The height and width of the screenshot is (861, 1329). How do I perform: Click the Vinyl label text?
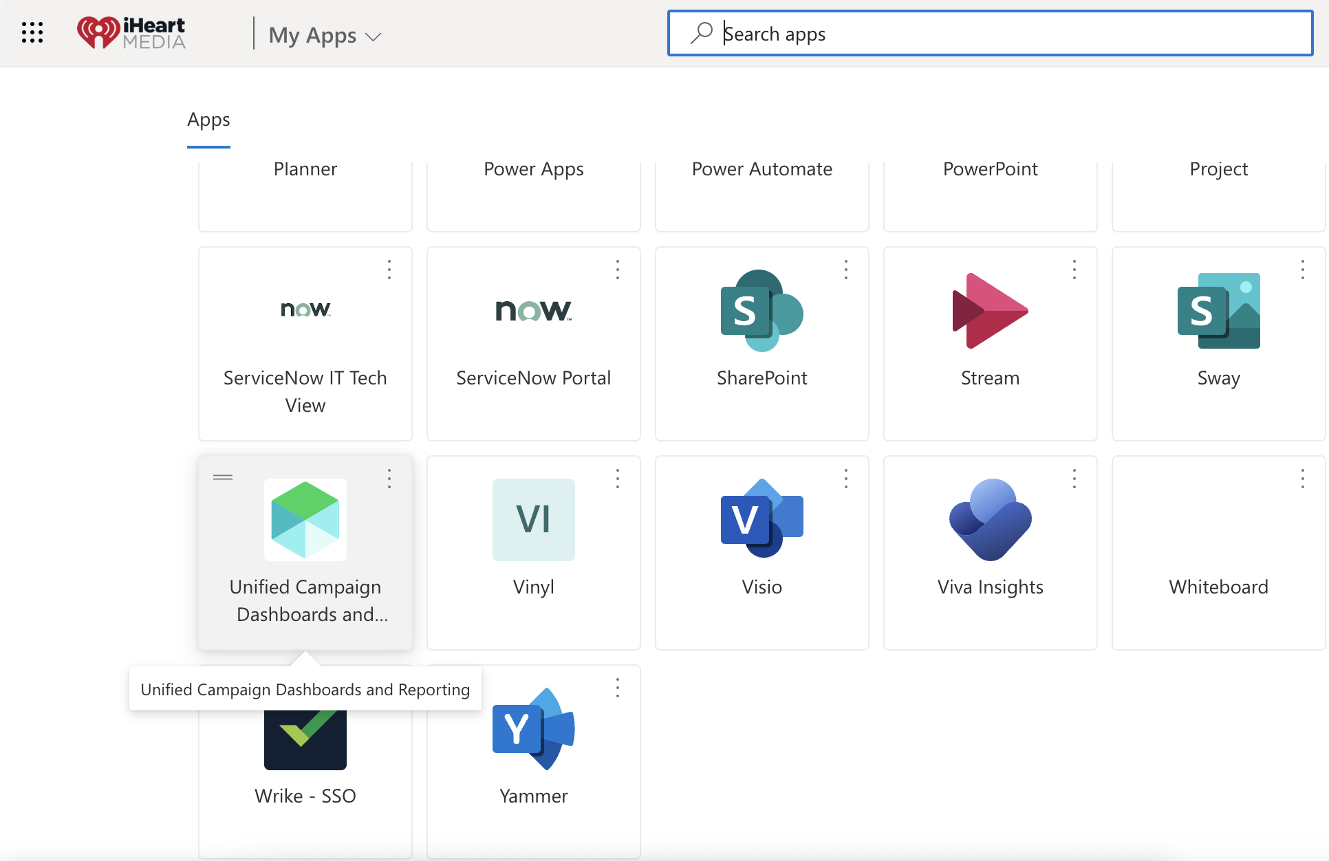(x=534, y=587)
